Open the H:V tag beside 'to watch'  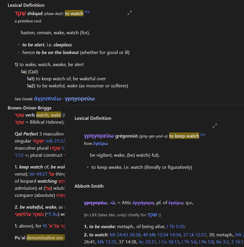click(x=87, y=12)
